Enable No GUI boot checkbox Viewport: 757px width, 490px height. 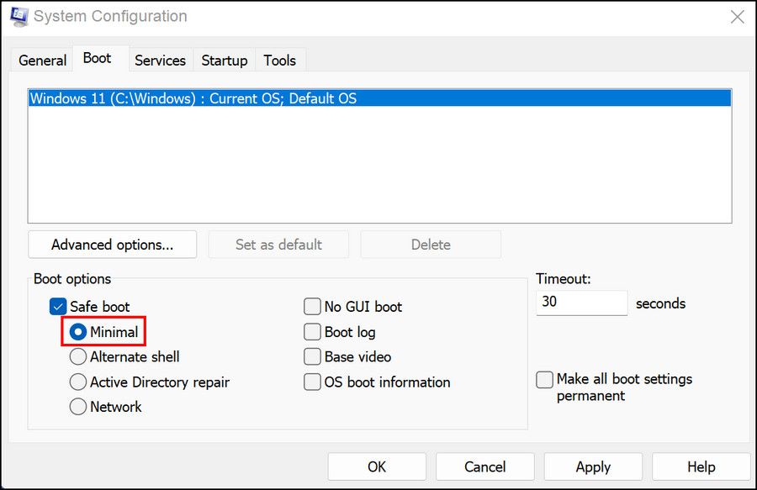[x=312, y=307]
